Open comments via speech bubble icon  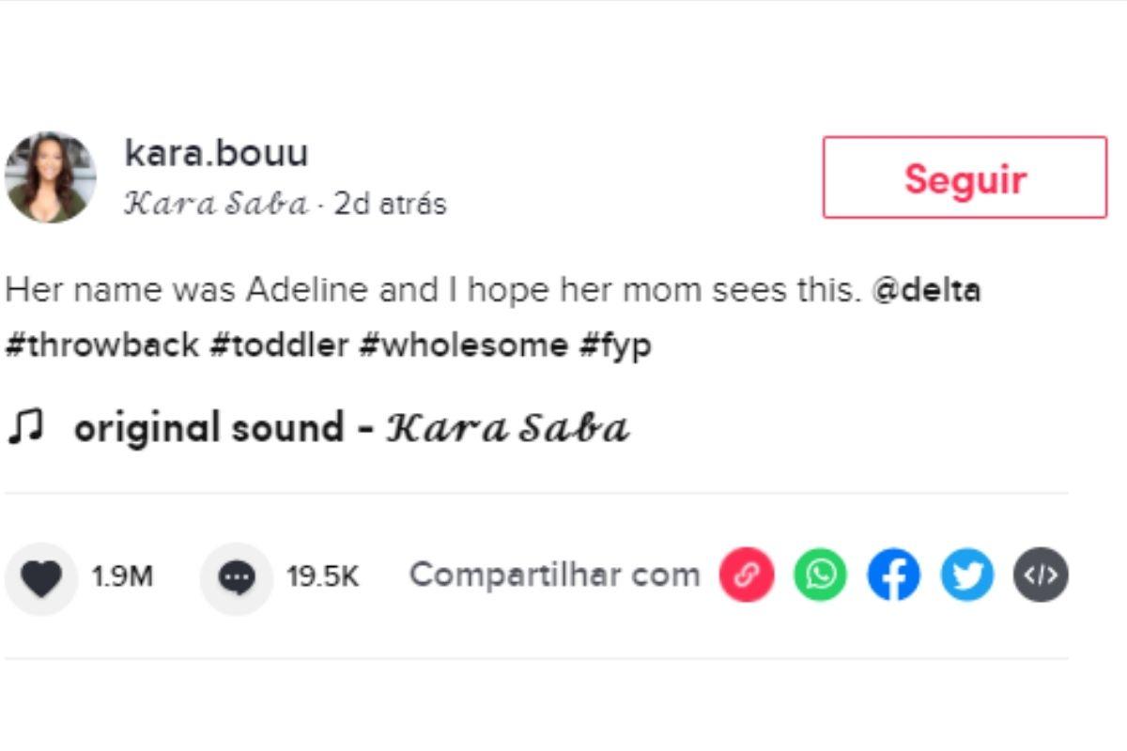237,577
